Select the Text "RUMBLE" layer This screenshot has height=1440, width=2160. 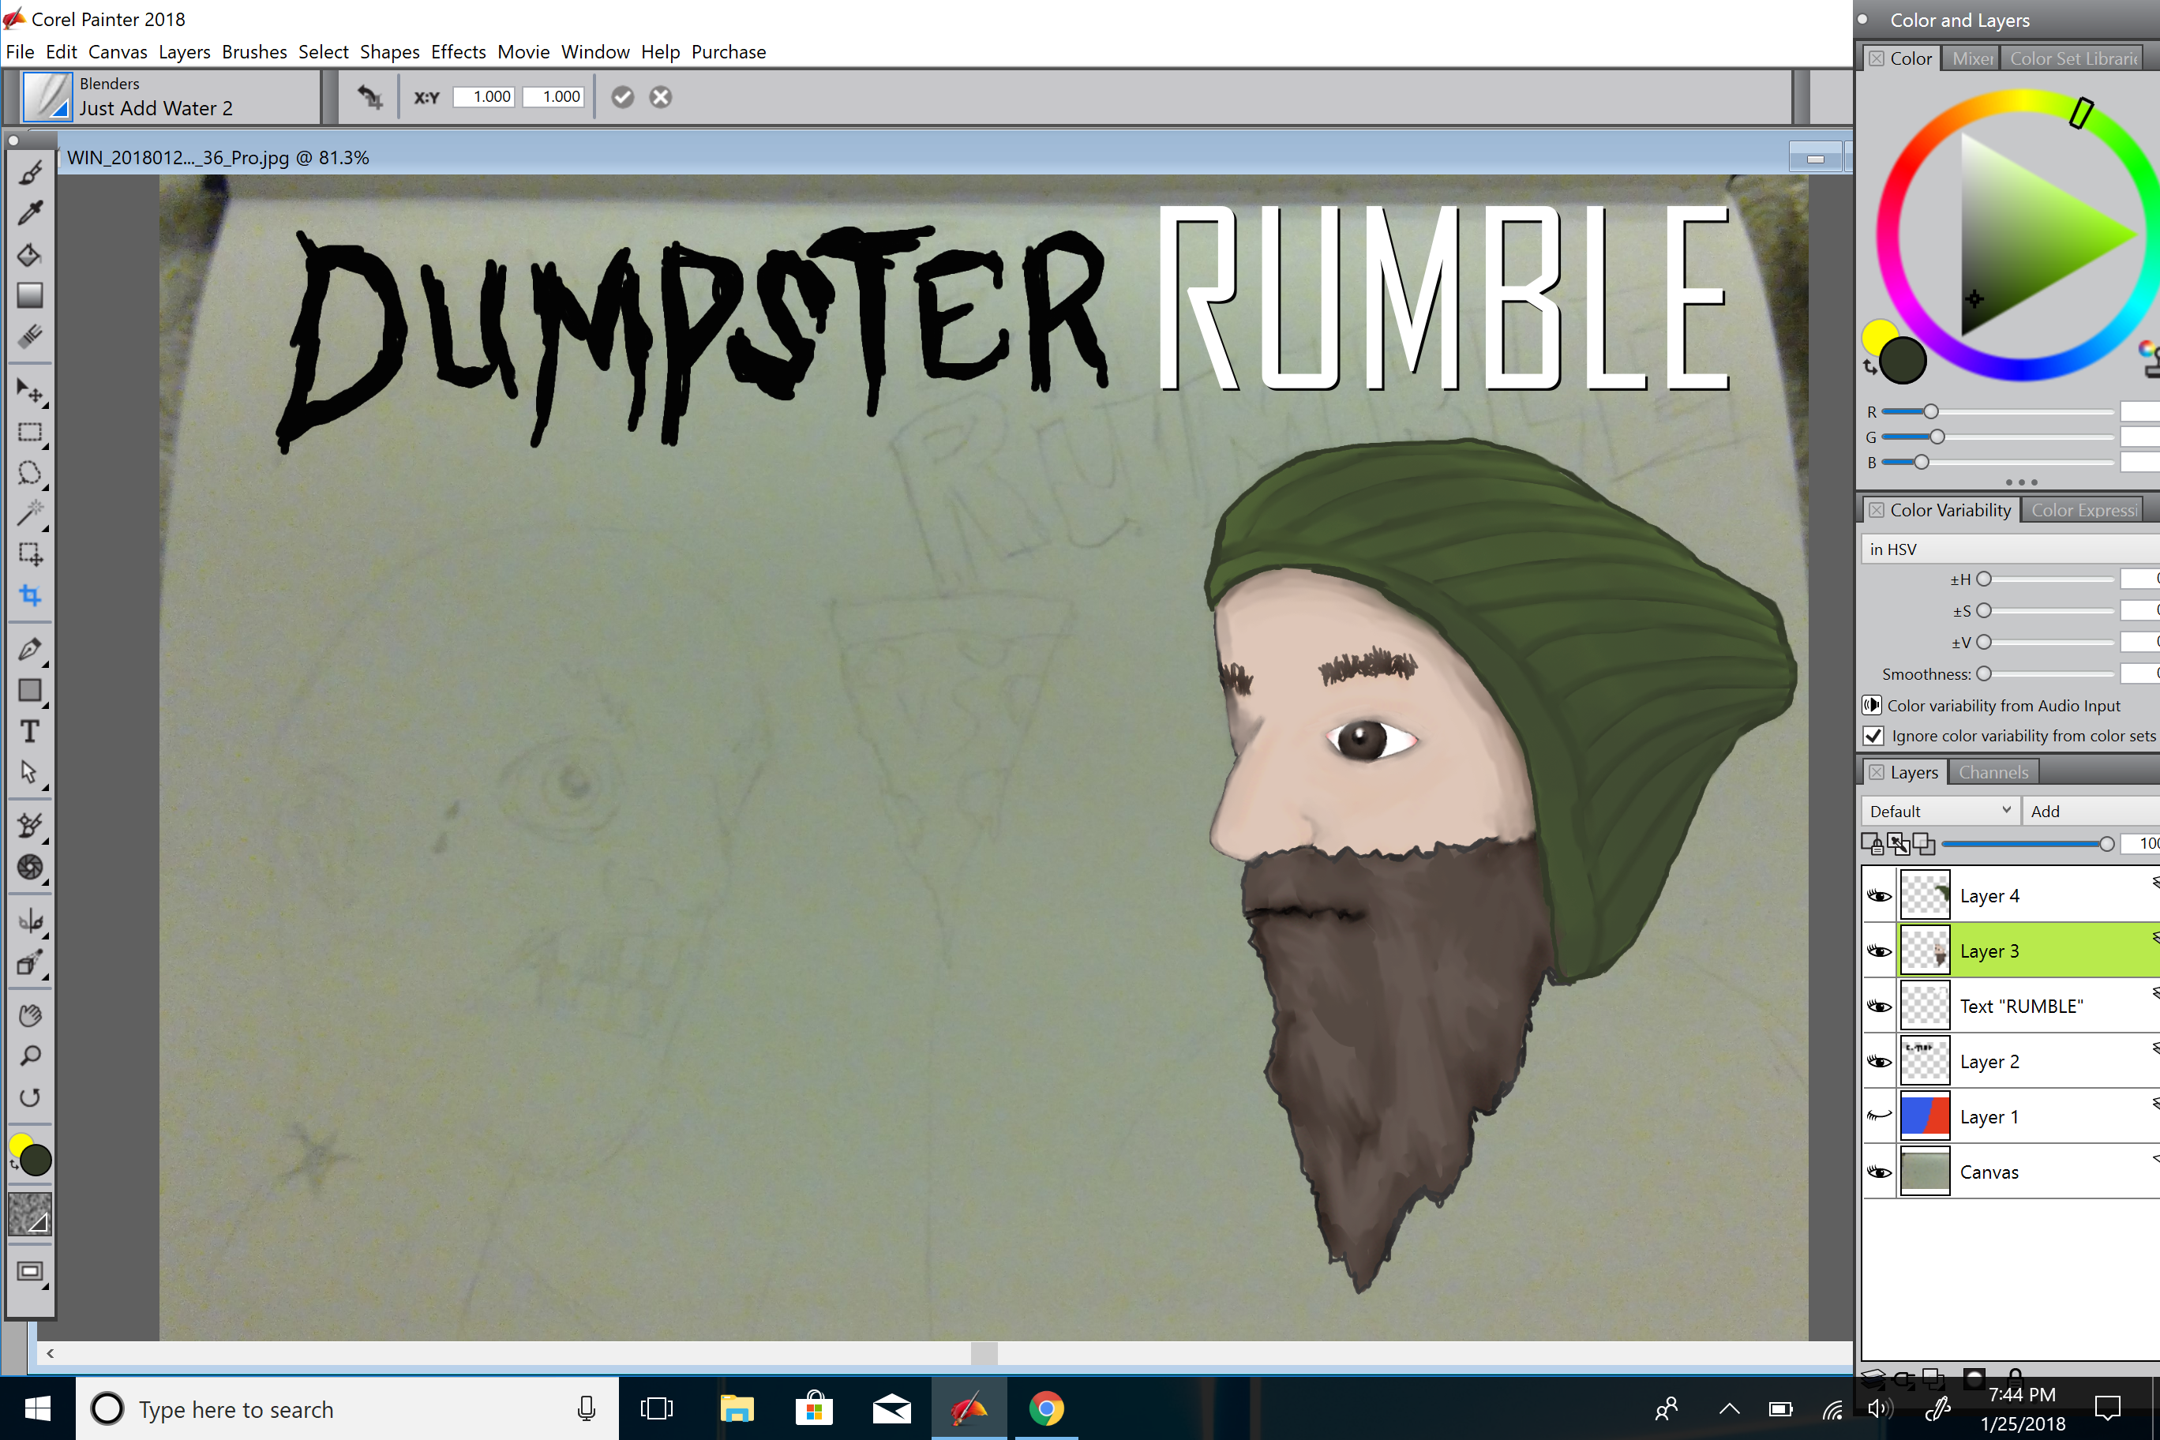tap(2020, 1007)
